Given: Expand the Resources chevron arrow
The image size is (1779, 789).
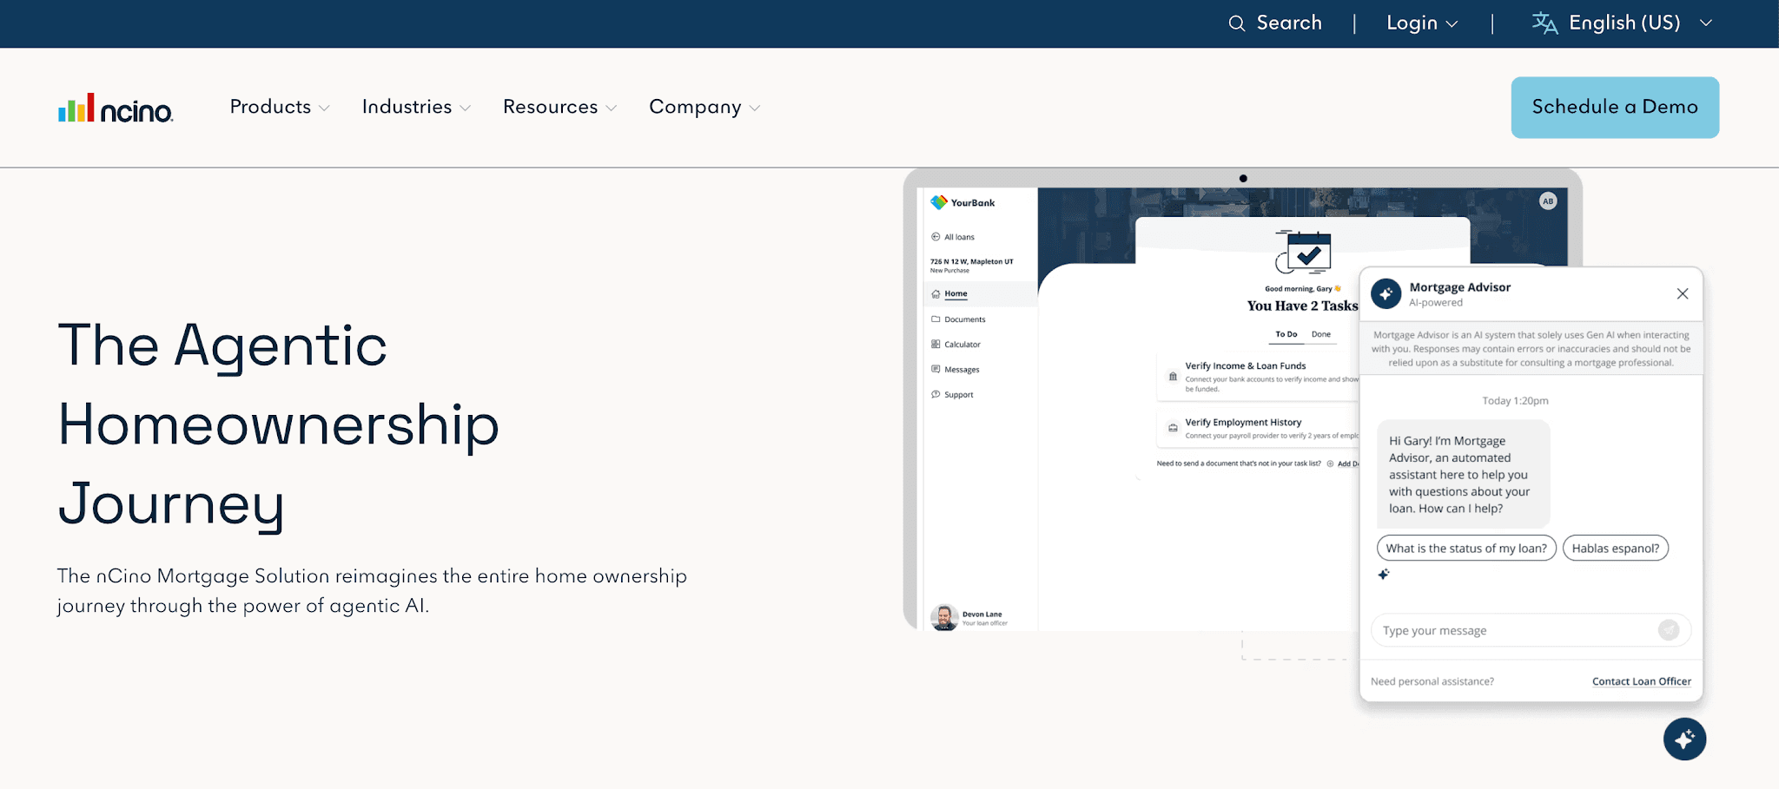Looking at the screenshot, I should tap(611, 108).
